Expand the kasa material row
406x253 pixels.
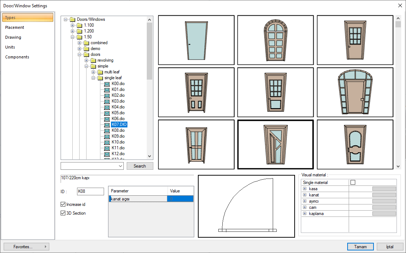[x=304, y=189]
